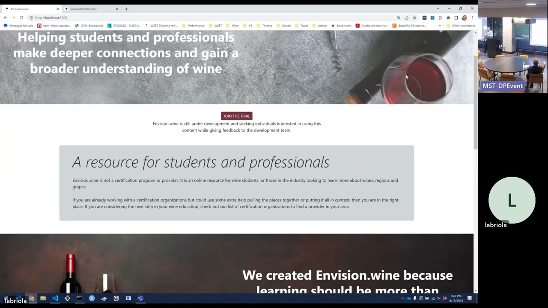Open Visual Studio Code from the taskbar
548x308 pixels.
pyautogui.click(x=55, y=298)
